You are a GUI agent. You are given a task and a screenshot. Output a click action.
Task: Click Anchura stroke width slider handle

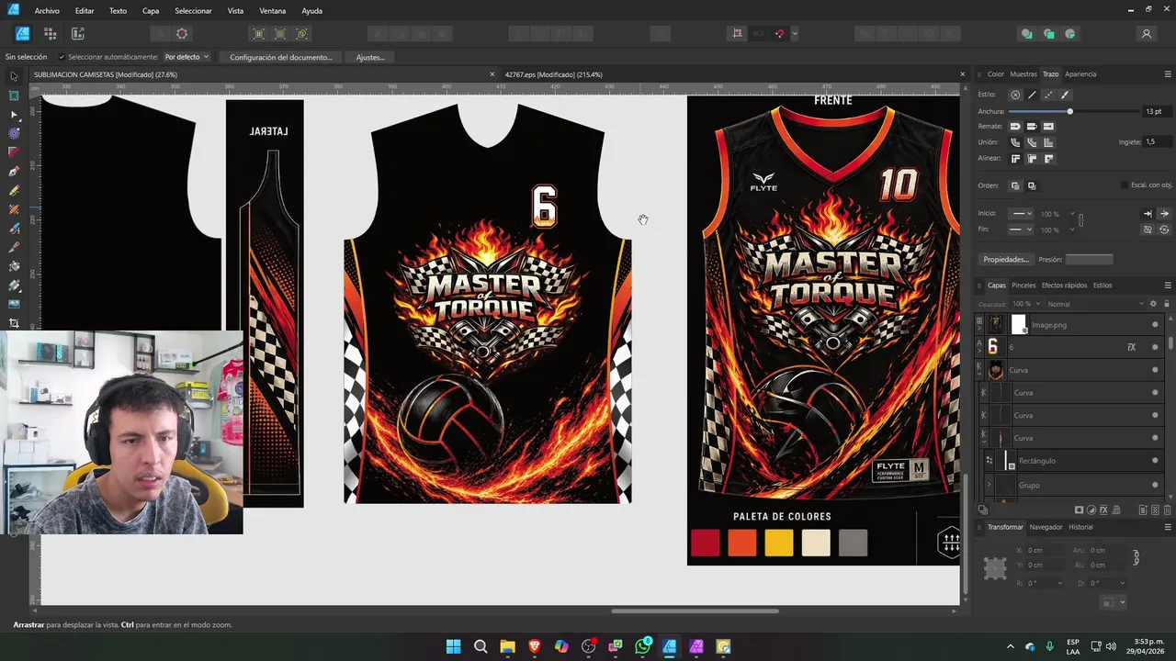pos(1069,111)
